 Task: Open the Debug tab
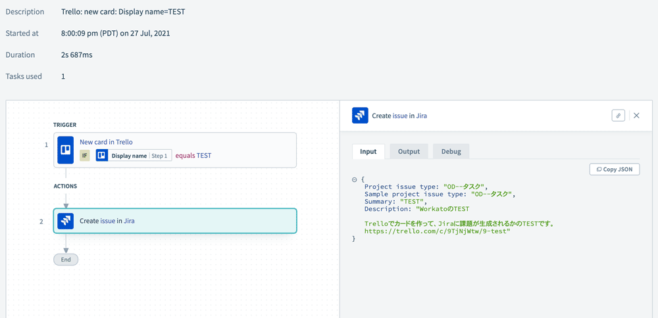451,151
